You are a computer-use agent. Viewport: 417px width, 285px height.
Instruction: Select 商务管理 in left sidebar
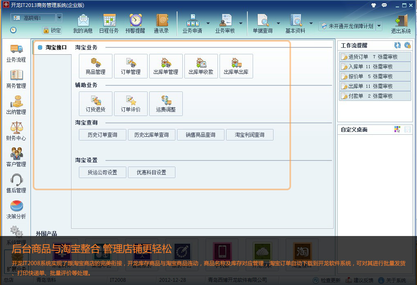coord(16,79)
